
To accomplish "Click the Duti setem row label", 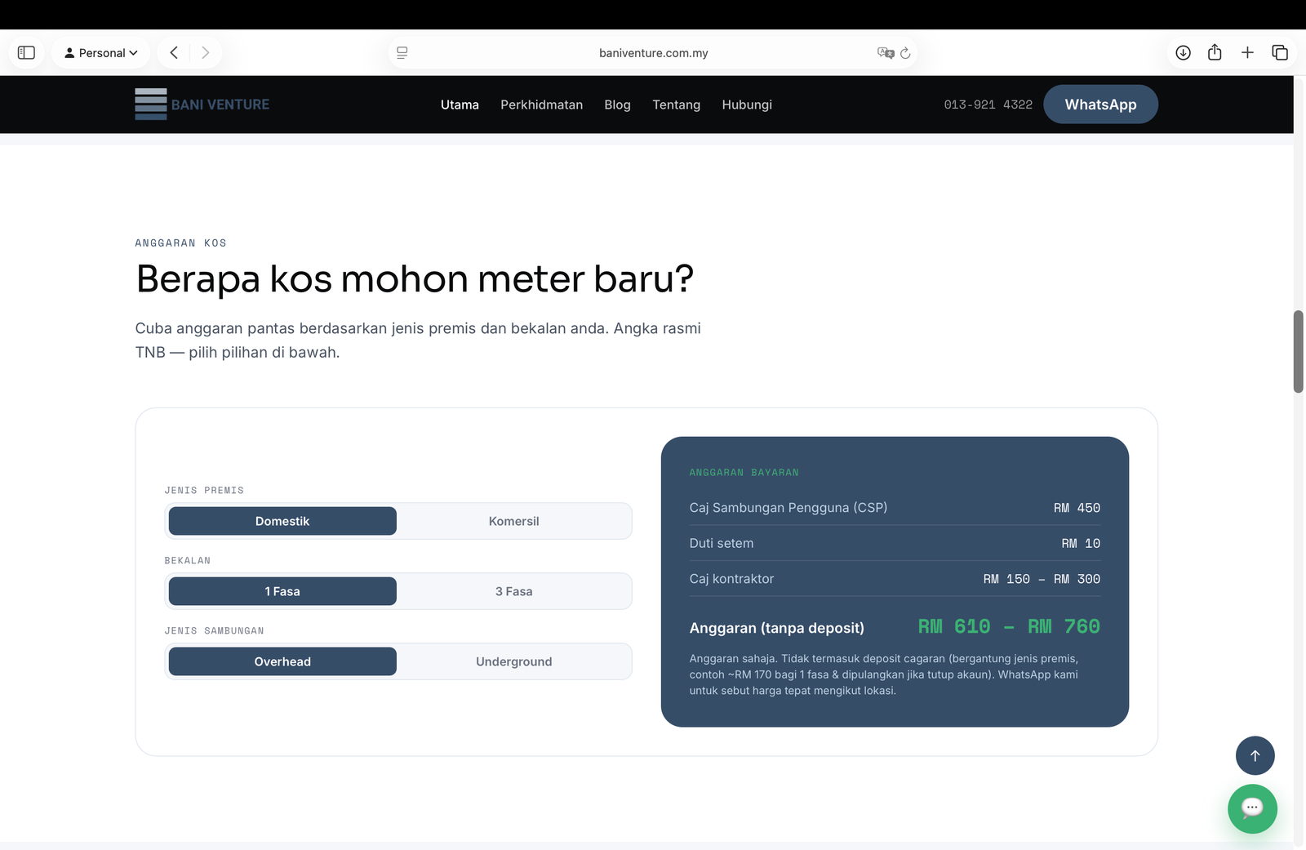I will pyautogui.click(x=722, y=543).
